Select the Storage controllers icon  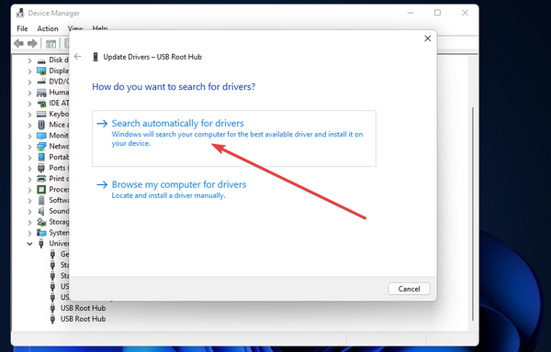coord(41,222)
